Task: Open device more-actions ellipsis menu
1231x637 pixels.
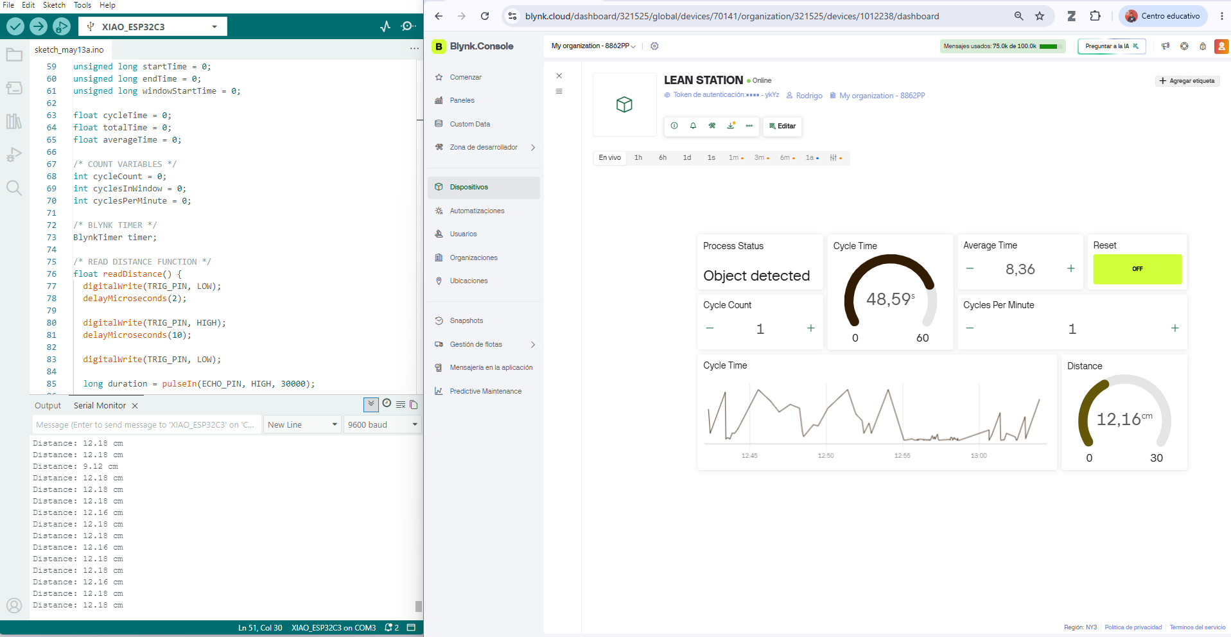Action: pyautogui.click(x=749, y=126)
